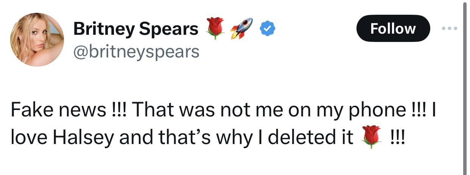
Task: Open the three-dot more options menu
Action: [450, 28]
